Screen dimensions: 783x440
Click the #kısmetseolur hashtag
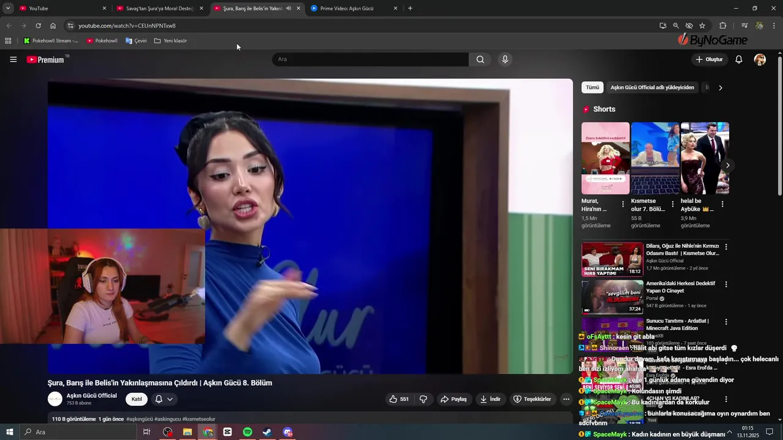point(199,419)
